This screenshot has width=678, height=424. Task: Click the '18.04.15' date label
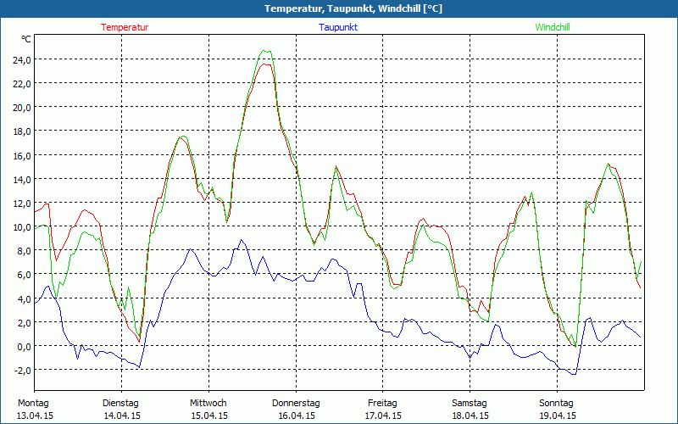tap(470, 416)
